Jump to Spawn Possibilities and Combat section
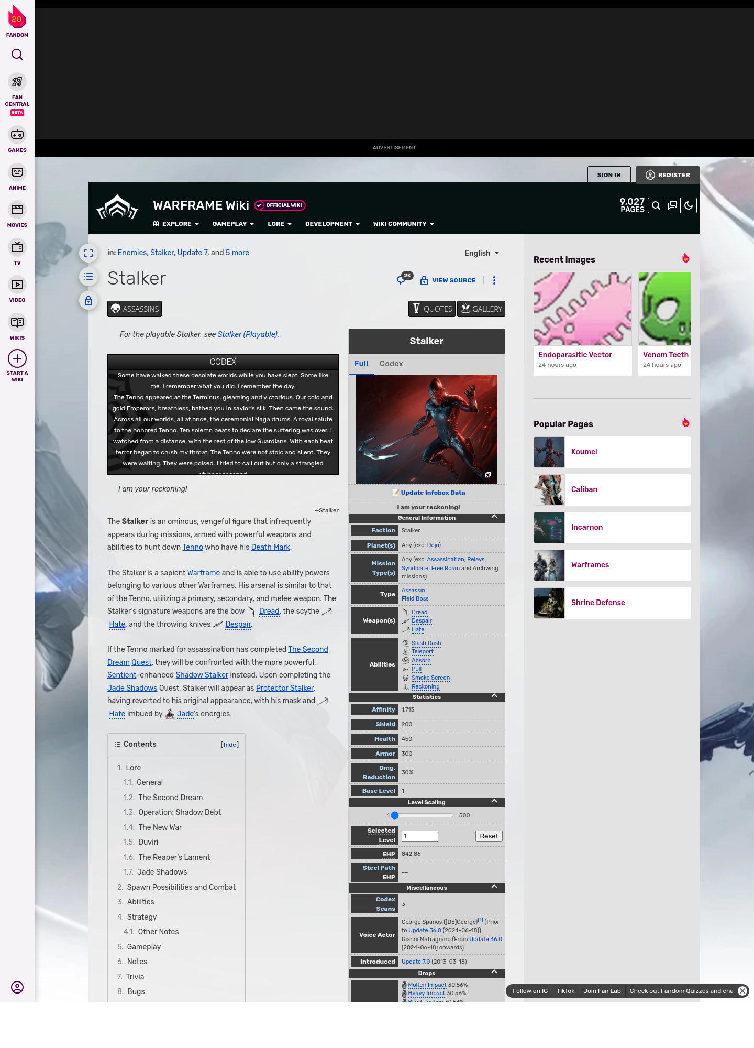 [181, 887]
